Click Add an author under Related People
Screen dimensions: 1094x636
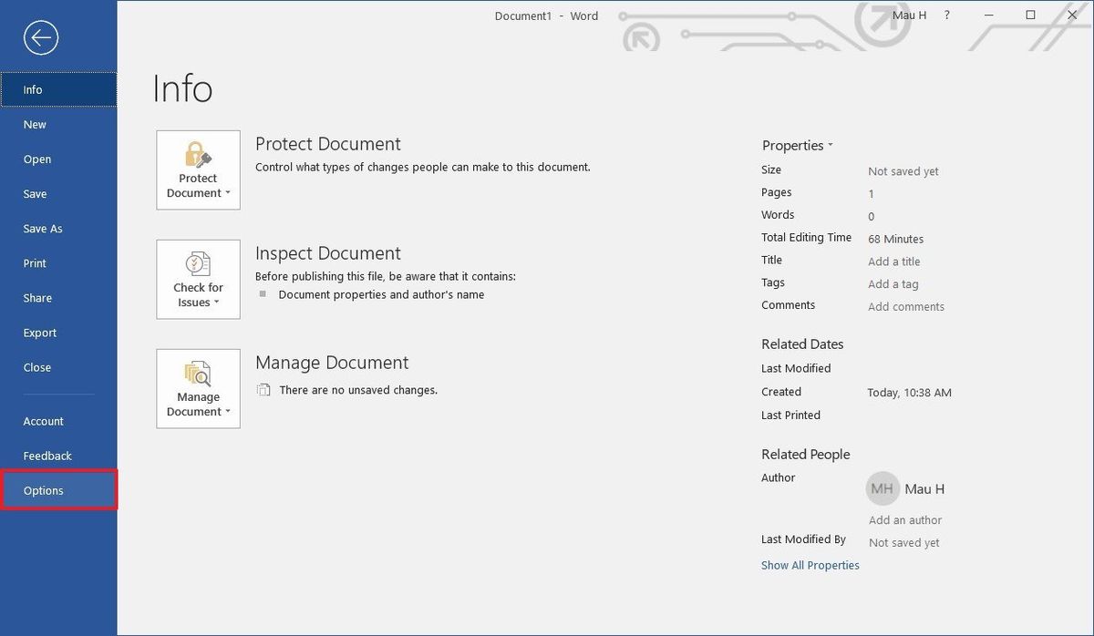(x=904, y=519)
